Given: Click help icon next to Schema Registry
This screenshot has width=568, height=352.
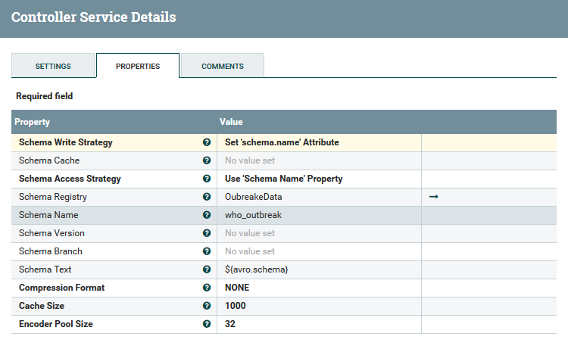Looking at the screenshot, I should click(207, 197).
